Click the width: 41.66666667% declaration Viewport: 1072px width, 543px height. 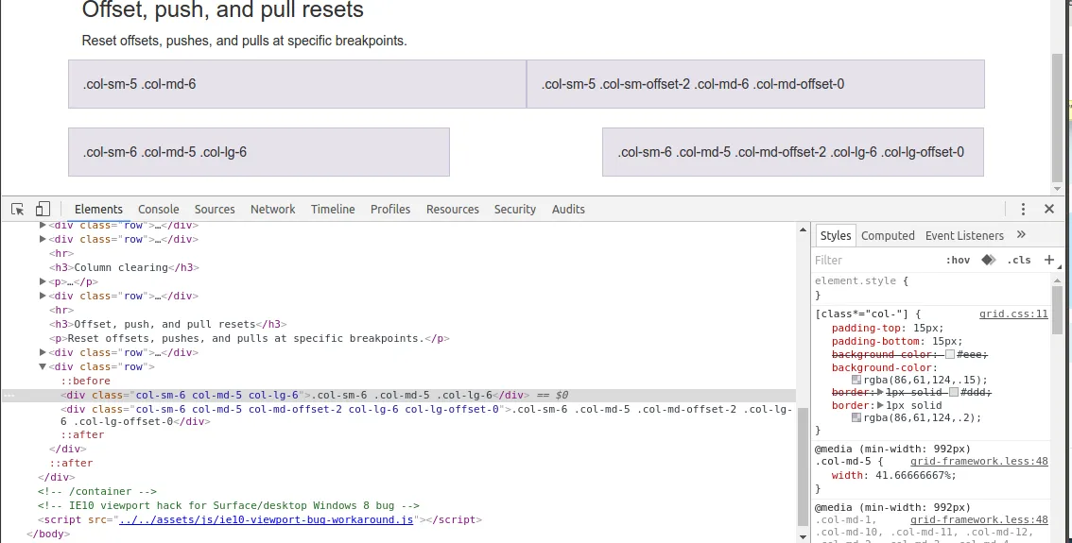(x=893, y=475)
